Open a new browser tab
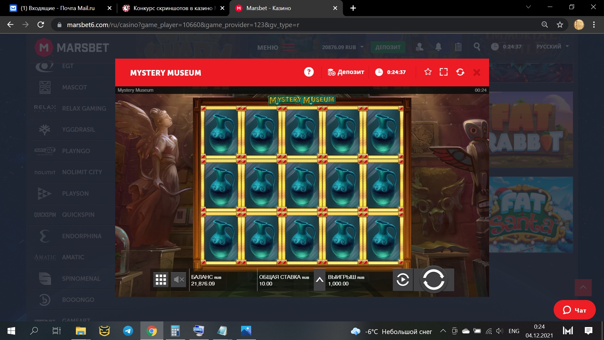 [x=353, y=8]
